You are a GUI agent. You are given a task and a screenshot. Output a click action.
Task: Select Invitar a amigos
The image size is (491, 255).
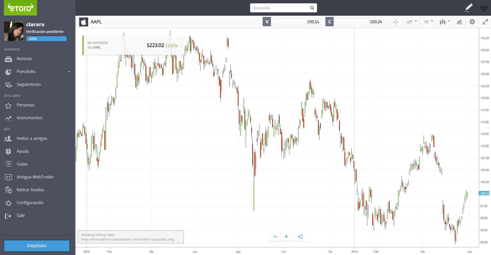[x=32, y=138]
